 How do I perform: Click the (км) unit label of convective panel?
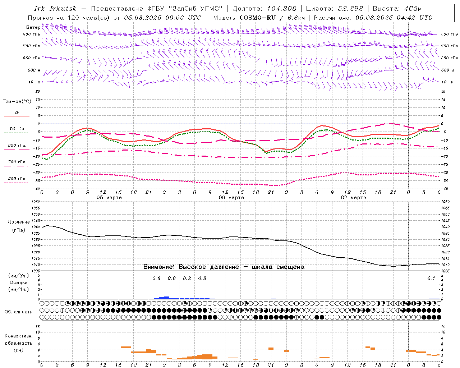(18, 350)
